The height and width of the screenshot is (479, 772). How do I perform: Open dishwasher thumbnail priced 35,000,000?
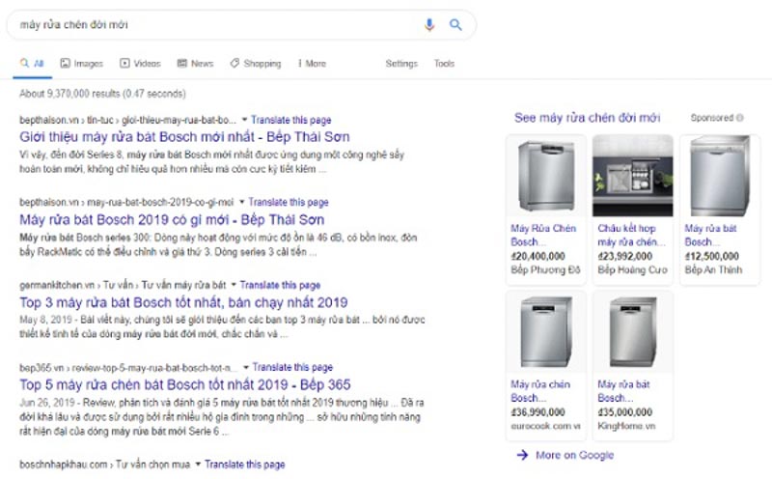point(633,331)
